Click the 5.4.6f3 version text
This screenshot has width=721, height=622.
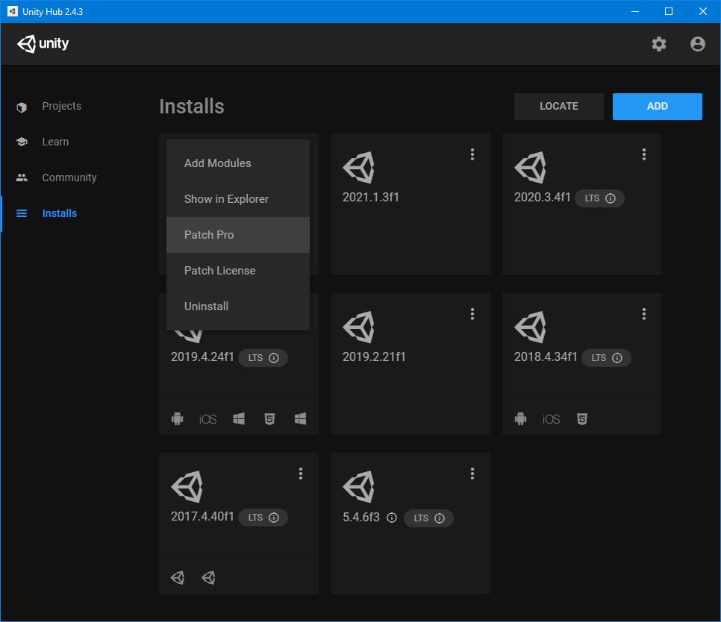point(361,517)
